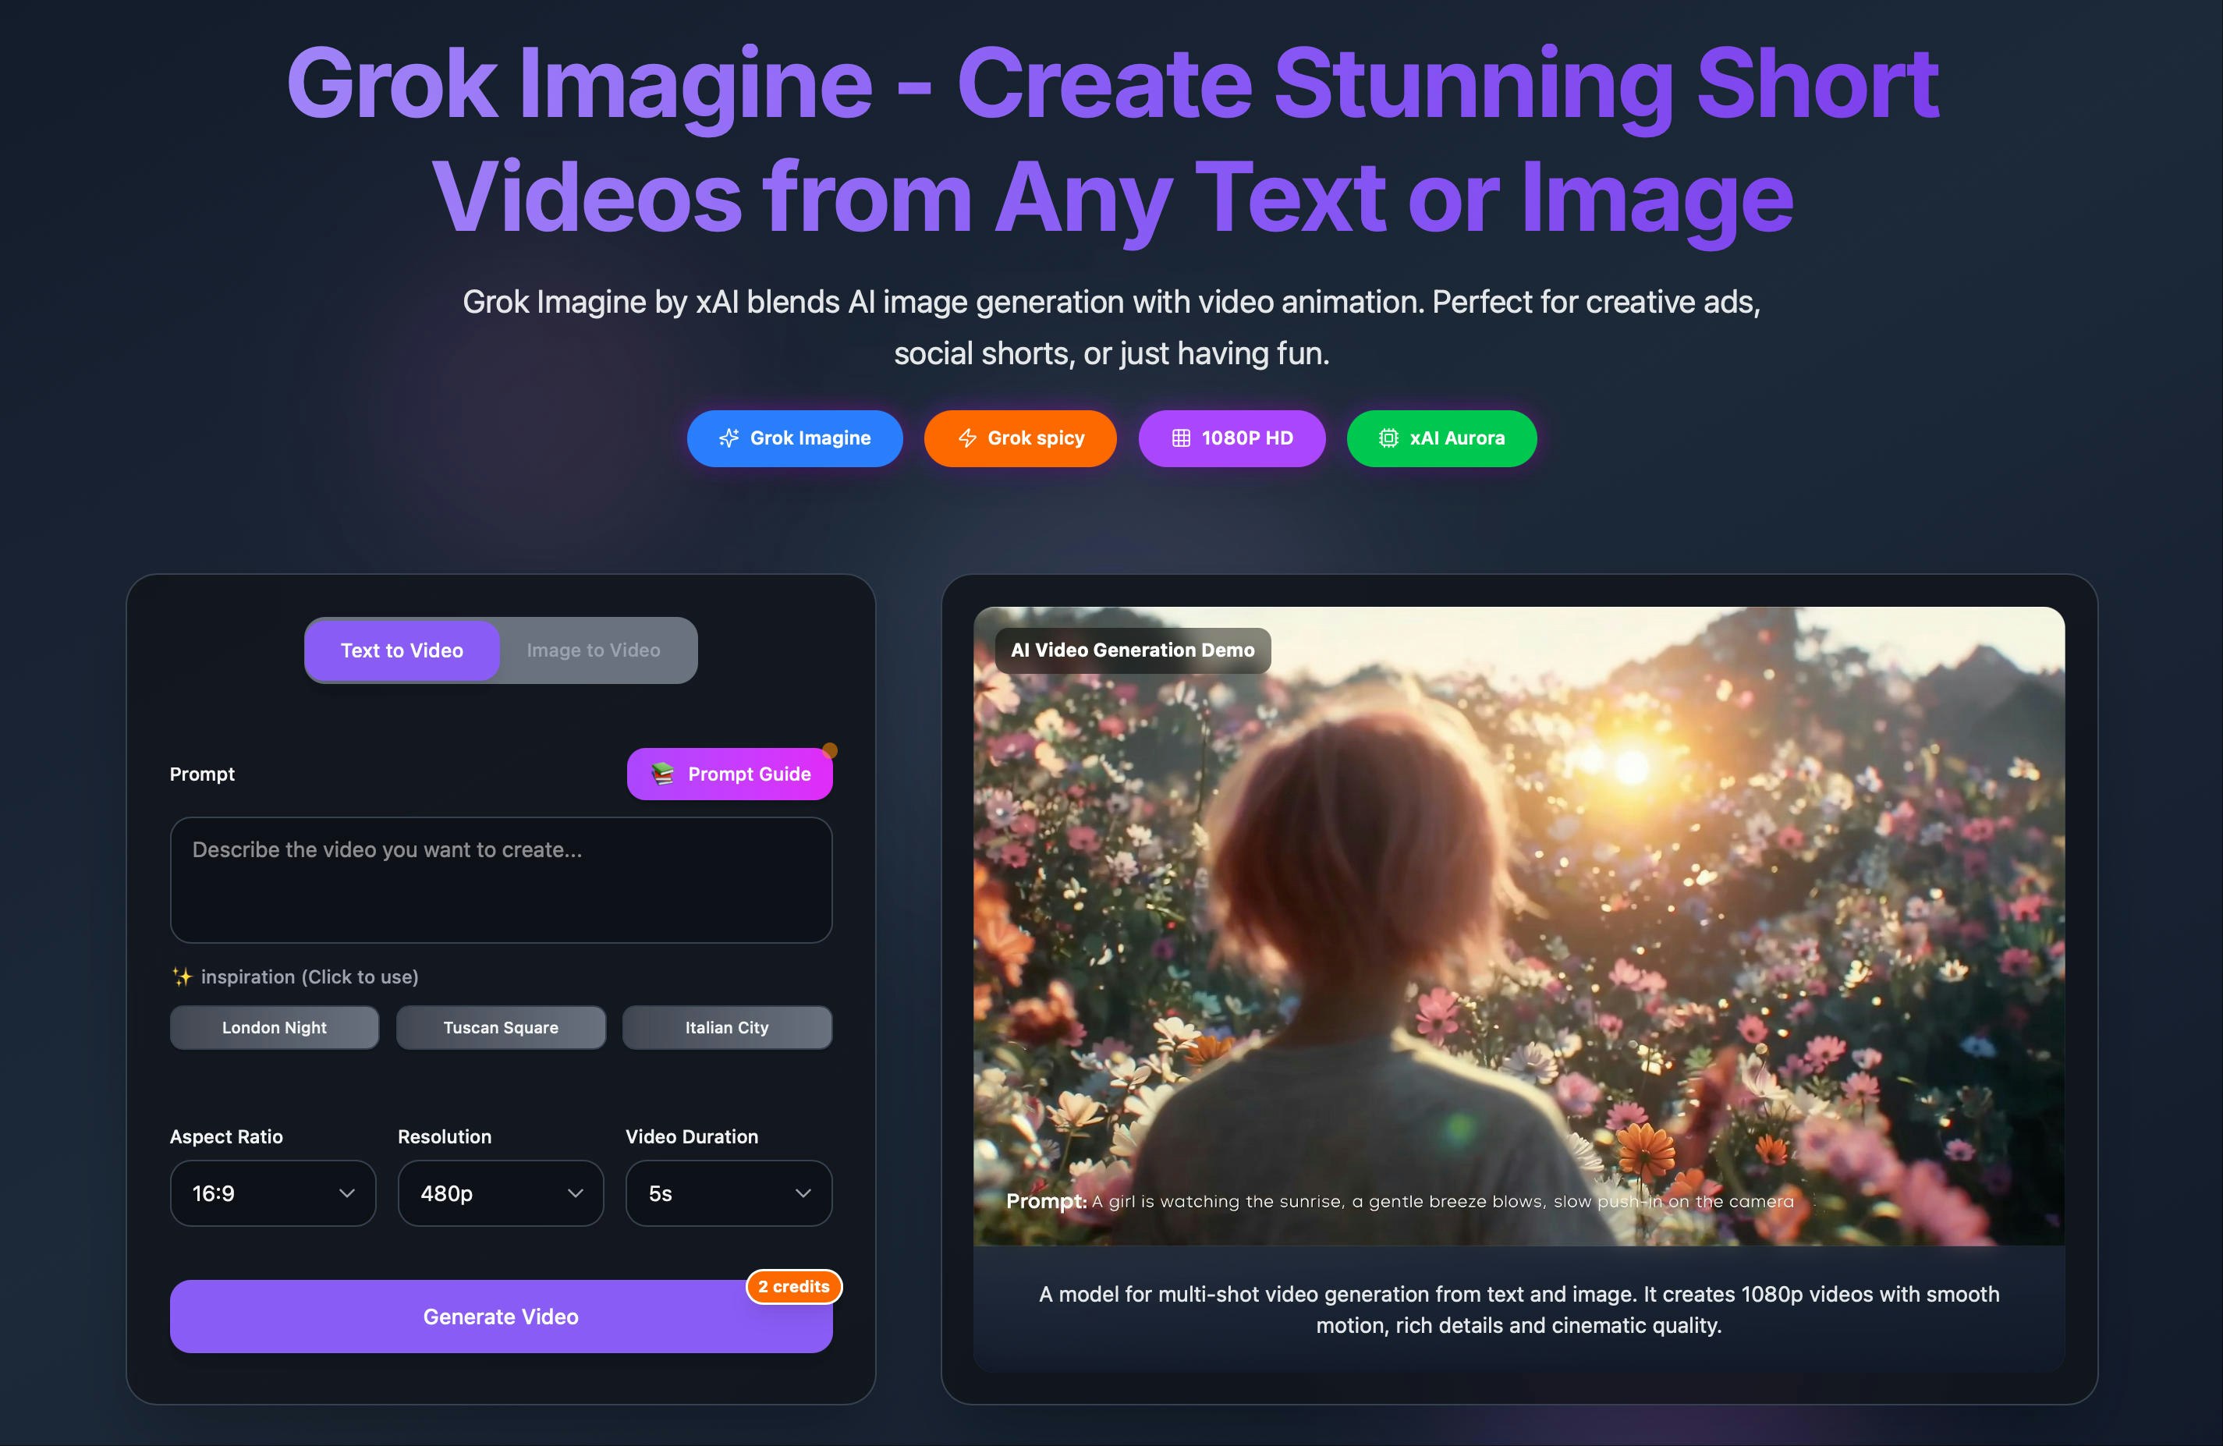The image size is (2223, 1446).
Task: Click the orange notification dot on Prompt Guide
Action: (x=829, y=750)
